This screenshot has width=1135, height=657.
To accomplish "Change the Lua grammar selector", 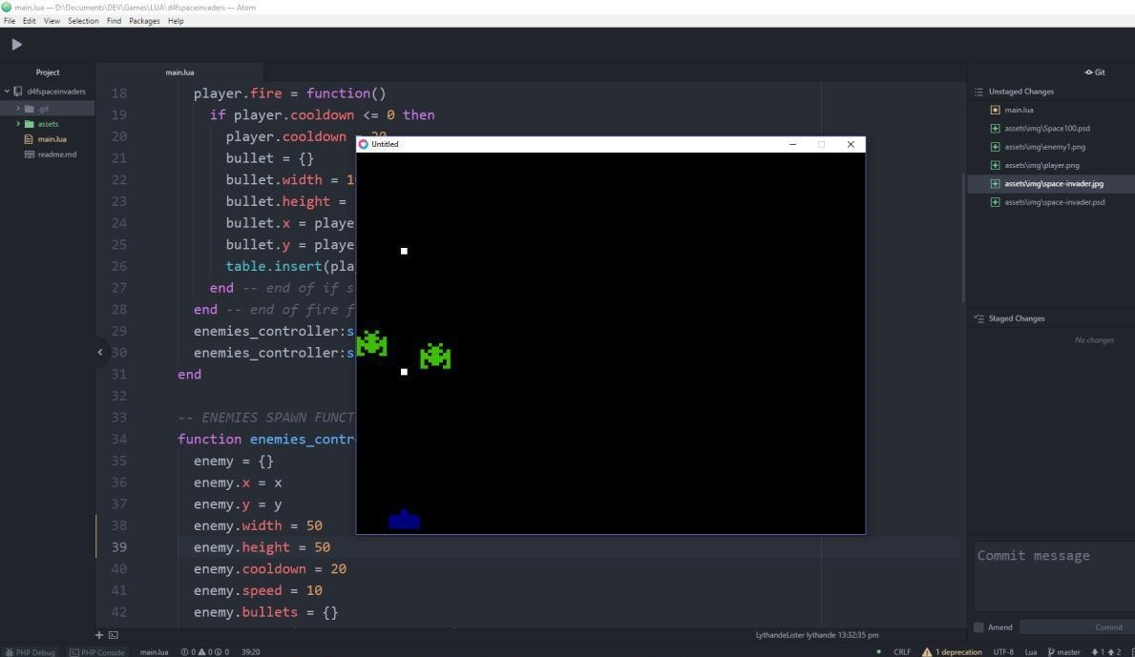I will point(1031,652).
